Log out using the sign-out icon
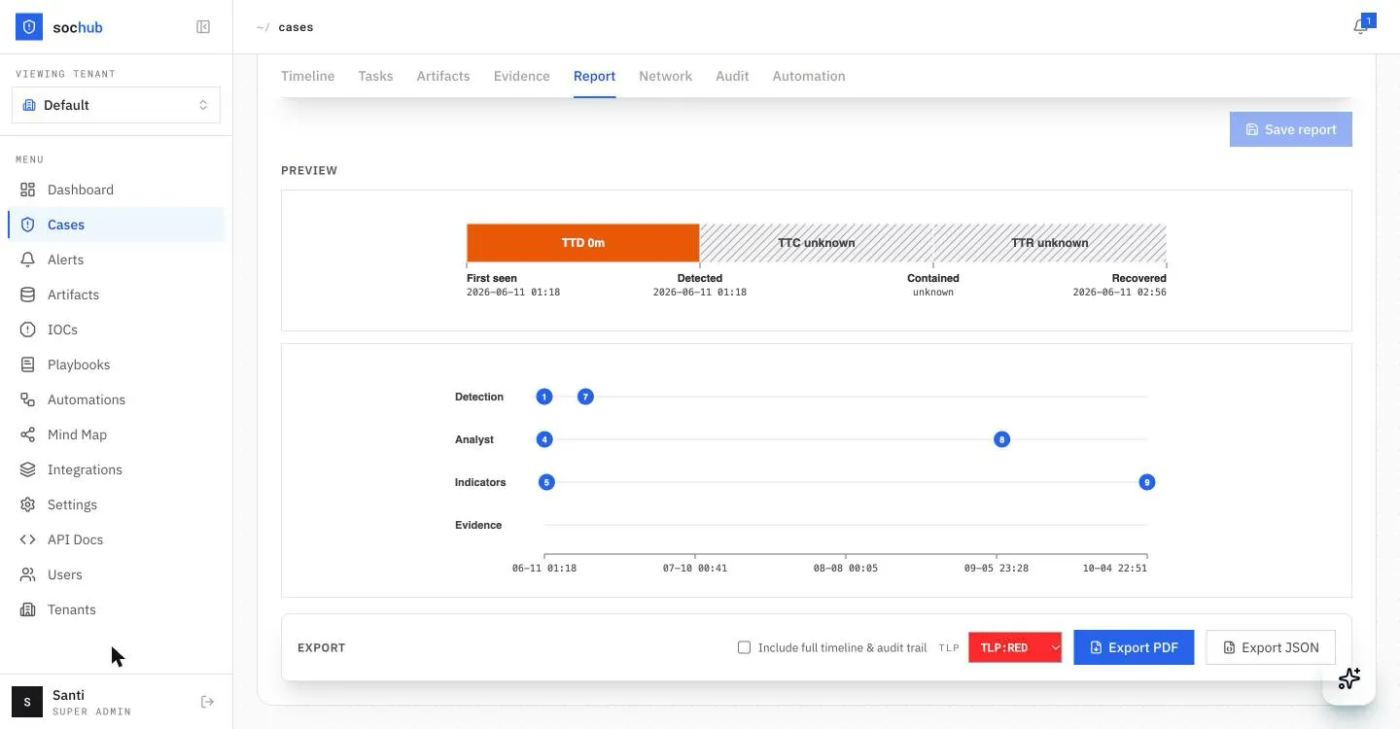1400x729 pixels. click(207, 702)
